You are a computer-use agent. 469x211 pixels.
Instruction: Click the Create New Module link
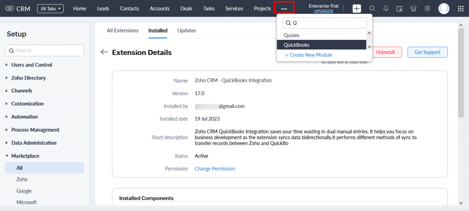pos(308,55)
